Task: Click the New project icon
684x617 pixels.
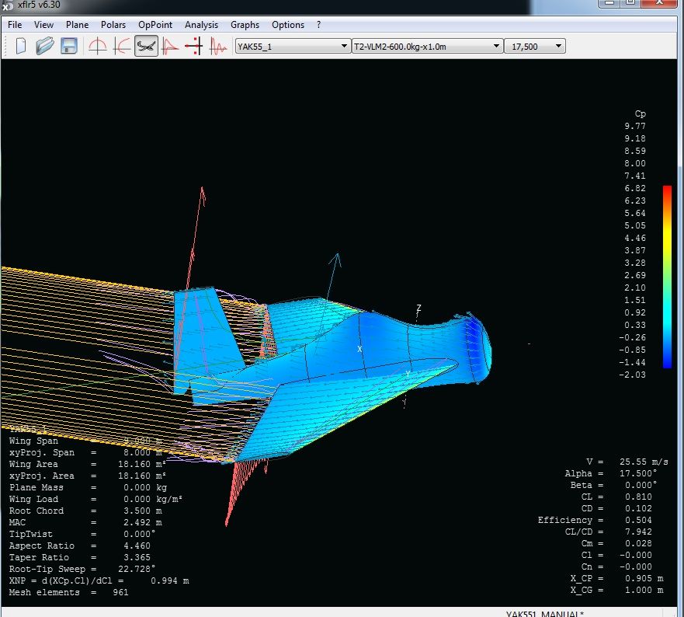Action: coord(21,47)
